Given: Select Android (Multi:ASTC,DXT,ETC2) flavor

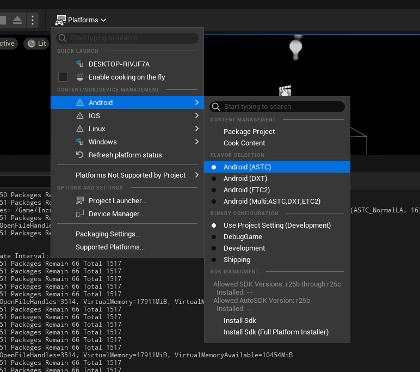Looking at the screenshot, I should click(277, 202).
